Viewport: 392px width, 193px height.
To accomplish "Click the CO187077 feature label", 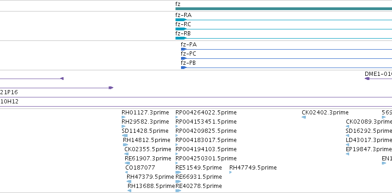I will click(x=140, y=168).
